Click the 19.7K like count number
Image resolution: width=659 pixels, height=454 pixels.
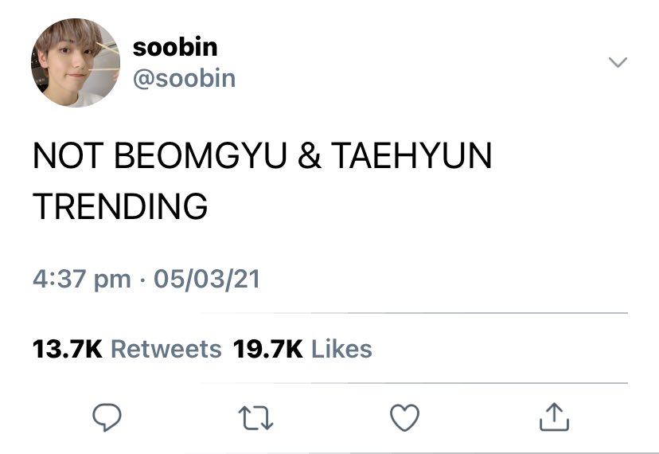tap(267, 349)
